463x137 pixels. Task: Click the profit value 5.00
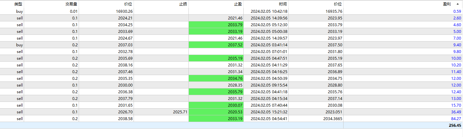point(457,31)
